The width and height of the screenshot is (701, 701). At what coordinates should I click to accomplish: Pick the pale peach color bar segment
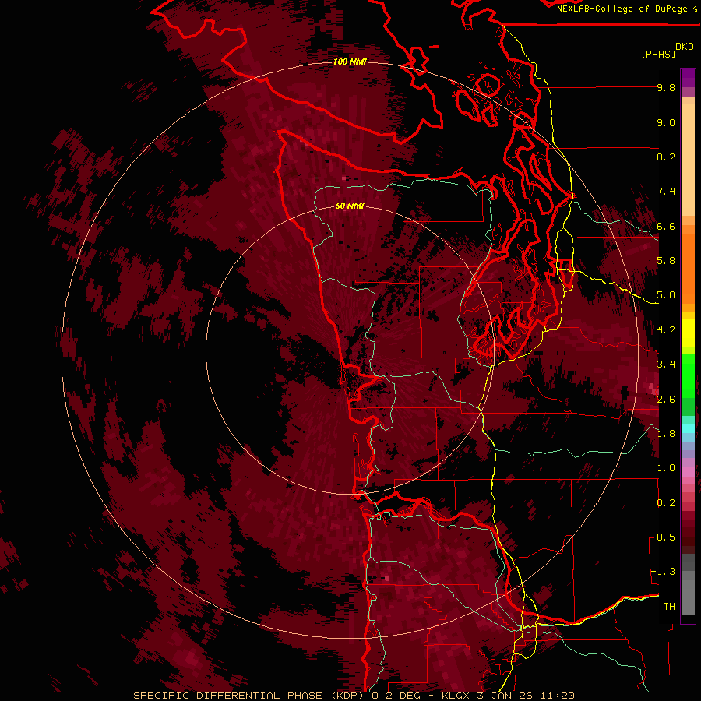(688, 160)
